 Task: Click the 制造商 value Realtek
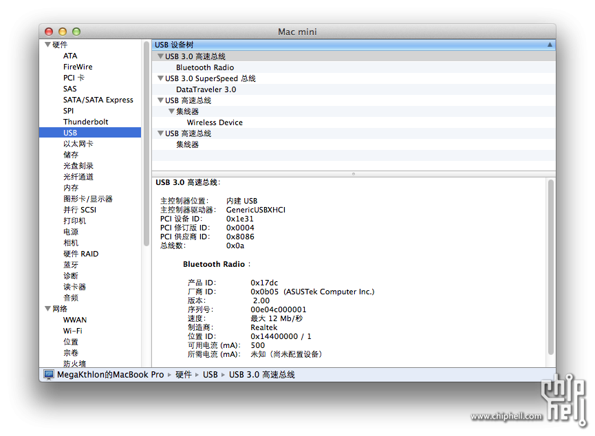pyautogui.click(x=263, y=327)
